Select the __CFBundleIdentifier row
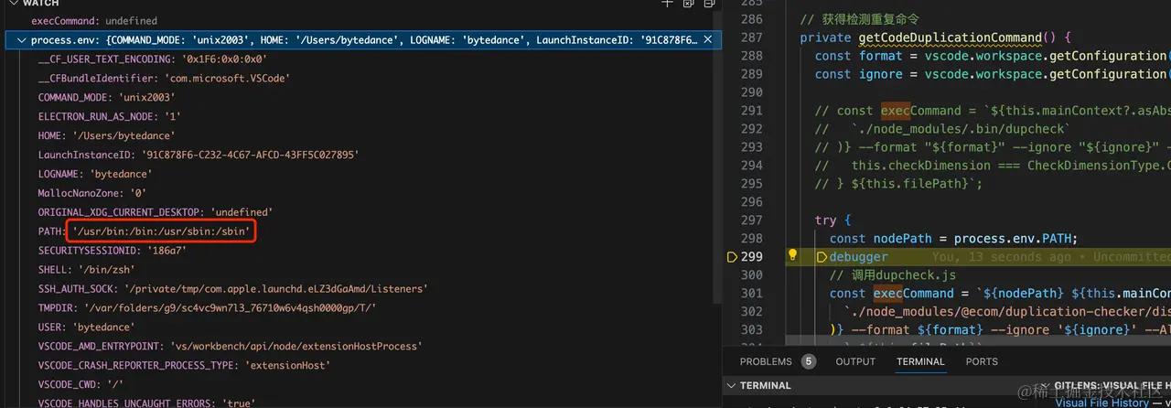Screen dimensions: 1171x408 361,78
